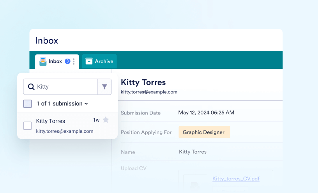Open the Kitty_torres_CV.pdf link
The width and height of the screenshot is (318, 193).
[x=236, y=179]
